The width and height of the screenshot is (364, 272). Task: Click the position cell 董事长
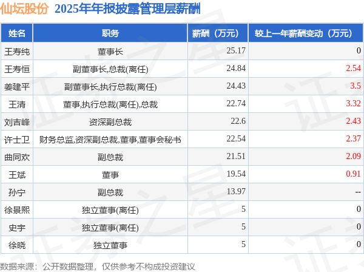110,52
